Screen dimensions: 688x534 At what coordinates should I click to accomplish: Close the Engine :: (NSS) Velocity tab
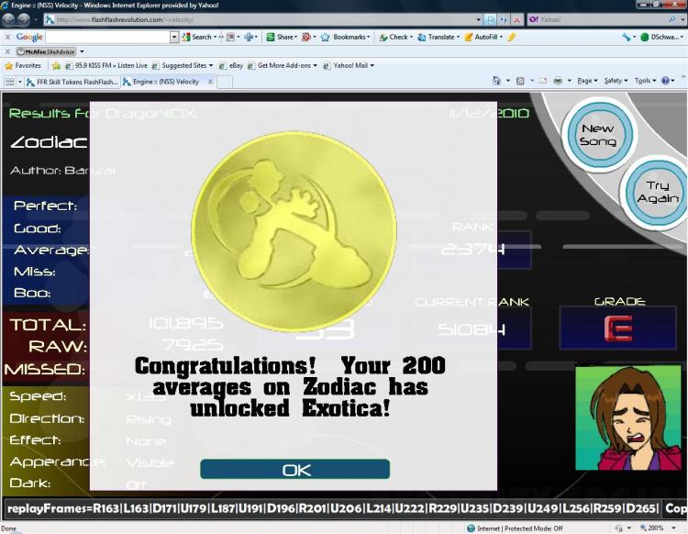click(x=210, y=82)
